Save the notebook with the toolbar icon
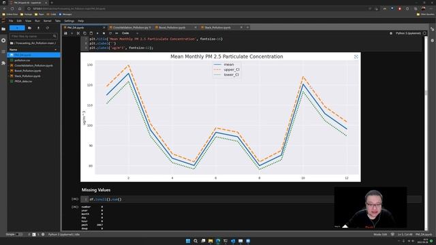Viewport: 436px width, 245px height. 65,33
